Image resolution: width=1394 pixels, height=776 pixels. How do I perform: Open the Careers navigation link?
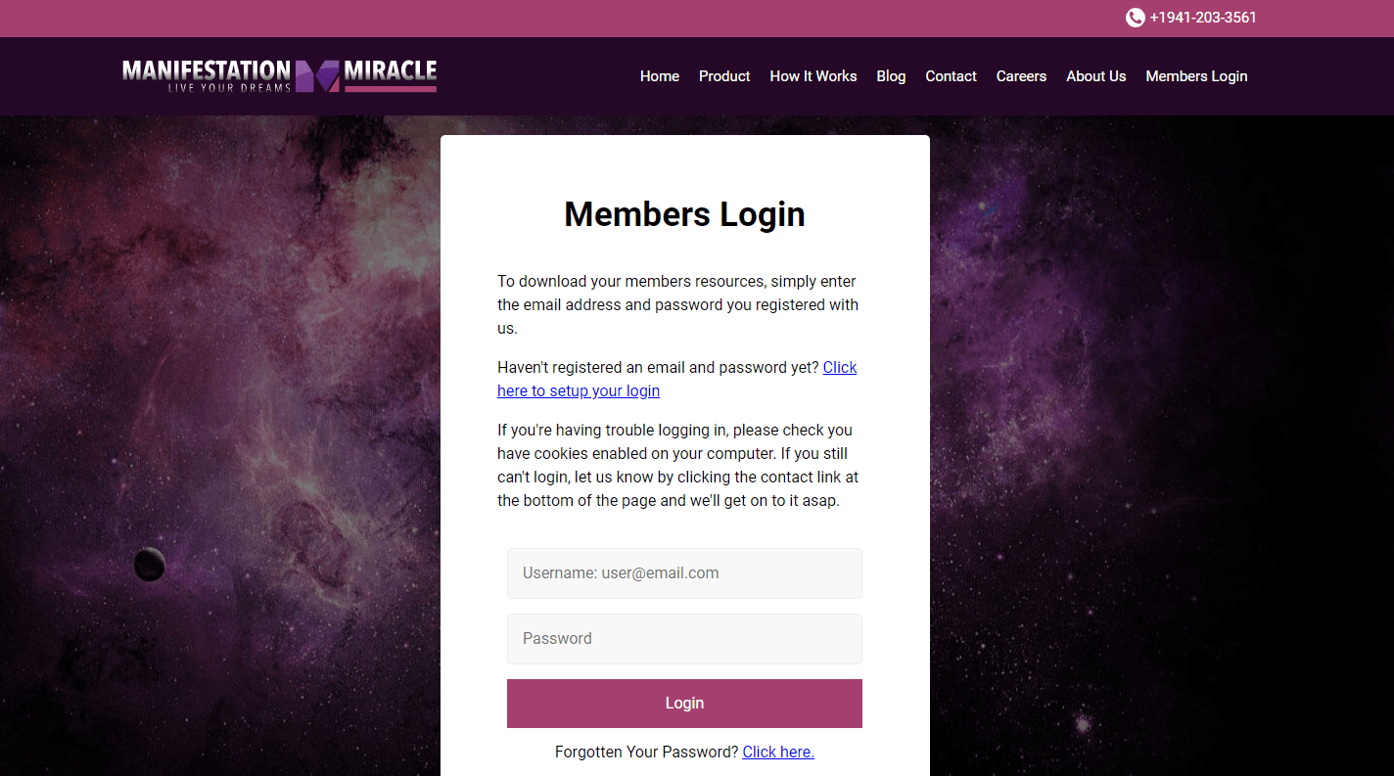pos(1021,76)
